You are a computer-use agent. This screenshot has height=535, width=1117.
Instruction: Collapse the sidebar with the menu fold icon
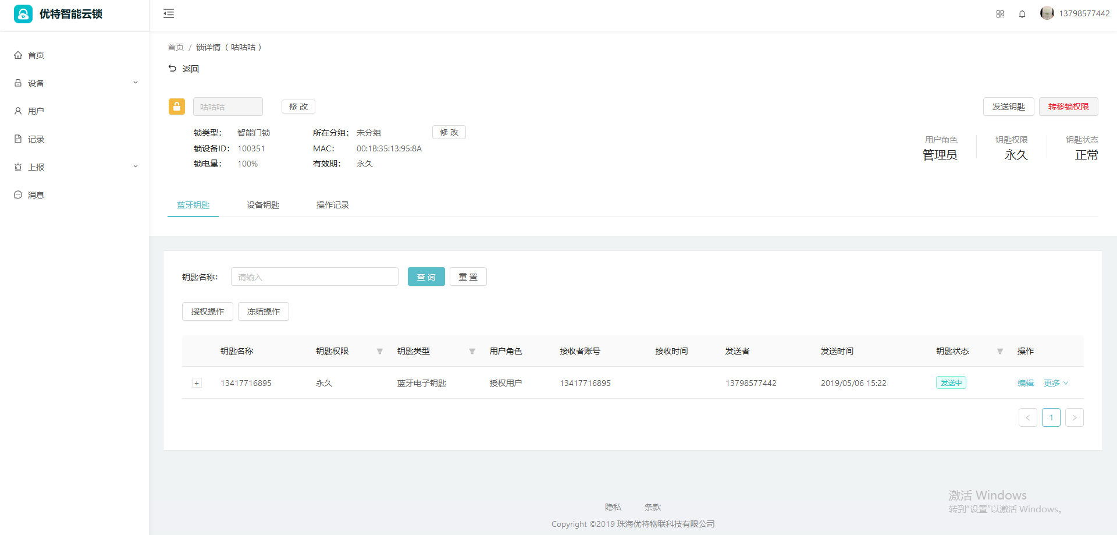tap(169, 13)
